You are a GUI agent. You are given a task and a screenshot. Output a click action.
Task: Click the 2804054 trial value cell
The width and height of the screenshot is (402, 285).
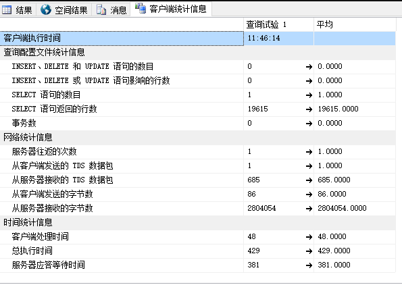(x=278, y=208)
